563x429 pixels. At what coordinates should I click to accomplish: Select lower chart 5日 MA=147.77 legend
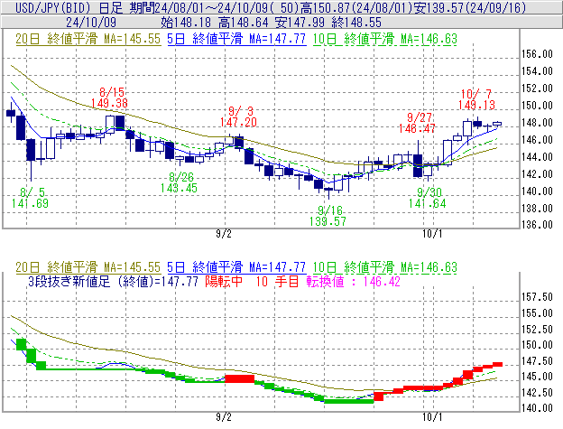coord(236,267)
